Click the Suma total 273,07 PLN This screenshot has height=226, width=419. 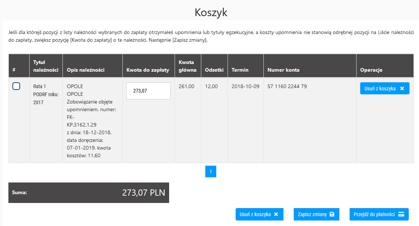144,193
